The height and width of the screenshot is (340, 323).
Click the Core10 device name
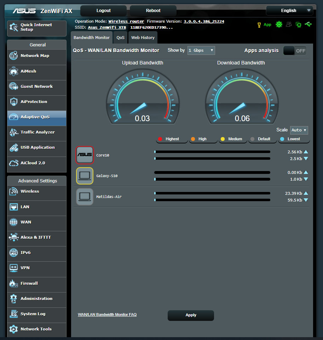pyautogui.click(x=103, y=155)
